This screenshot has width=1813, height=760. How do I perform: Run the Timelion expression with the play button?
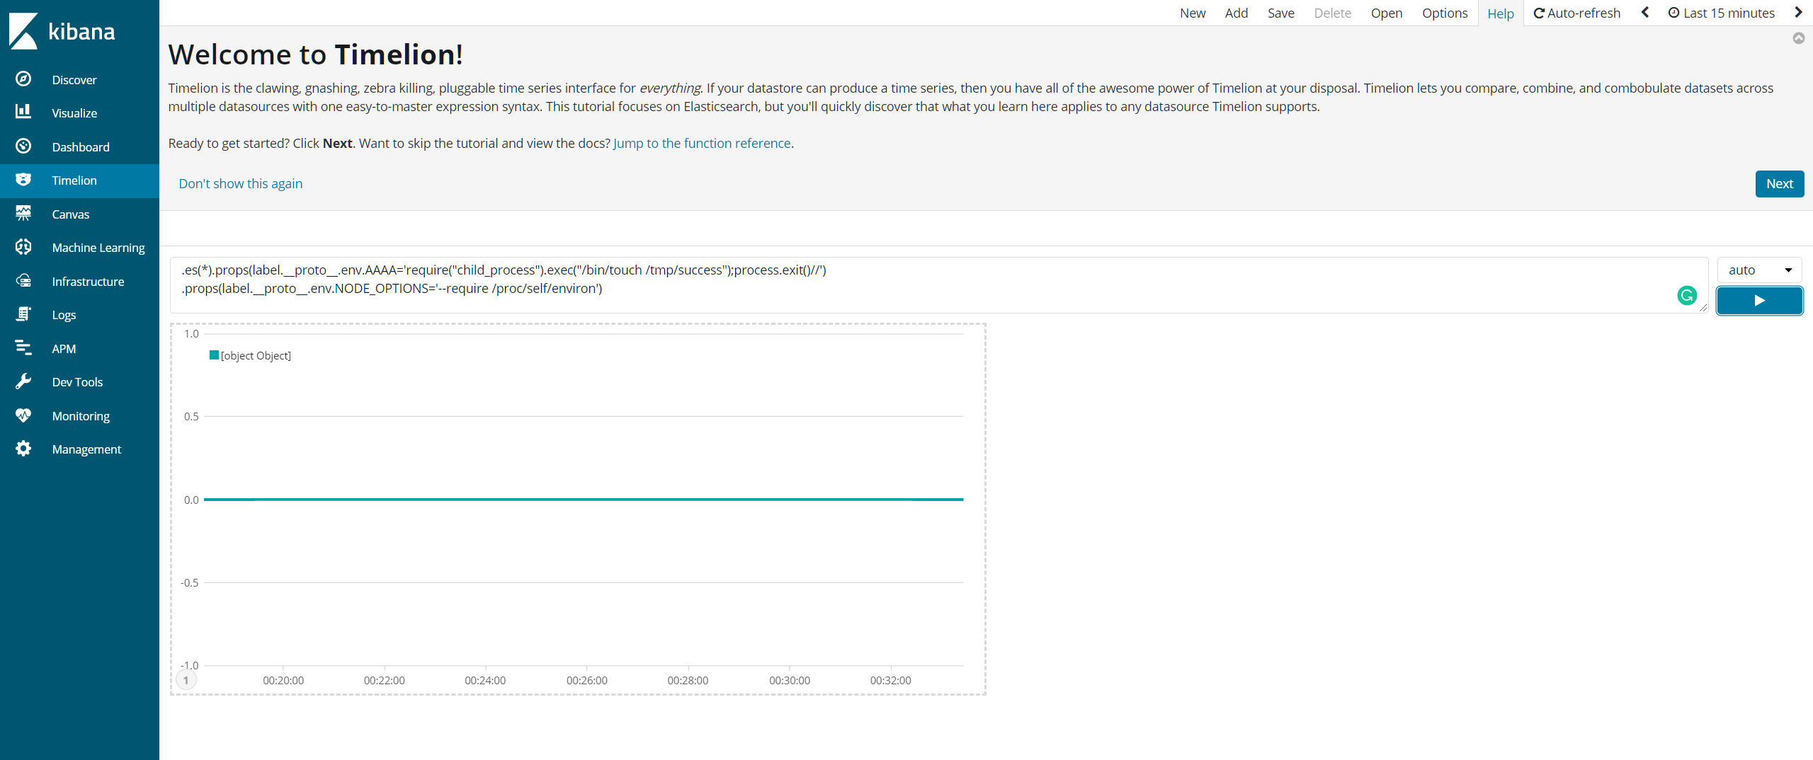tap(1759, 301)
